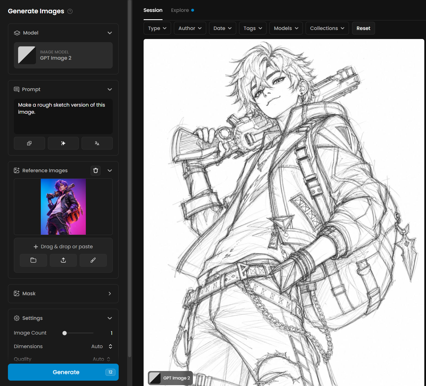Click the left panel vertical scrollbar
Screen dimensions: 426x386
(130, 178)
